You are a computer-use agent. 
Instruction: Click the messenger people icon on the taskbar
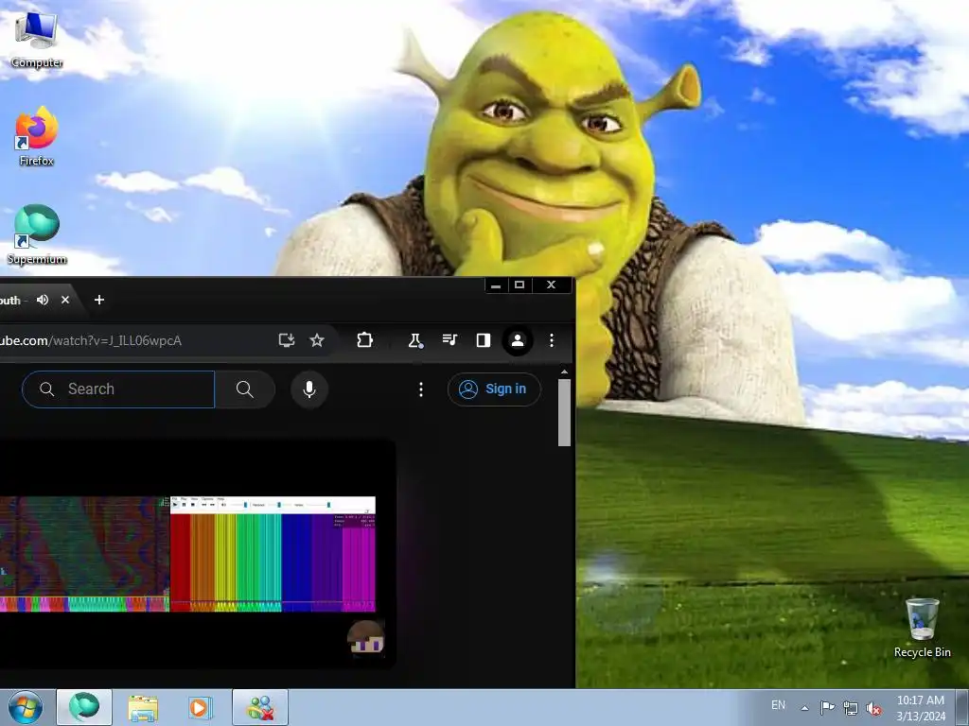click(260, 707)
